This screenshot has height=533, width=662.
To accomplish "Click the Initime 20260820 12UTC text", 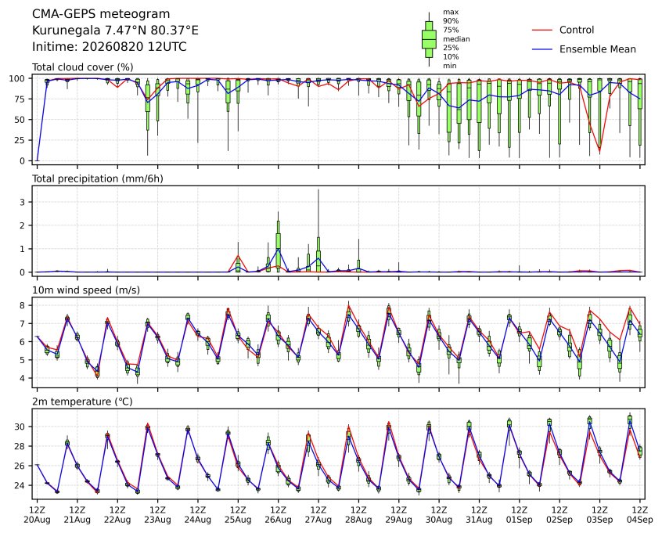I will (110, 46).
